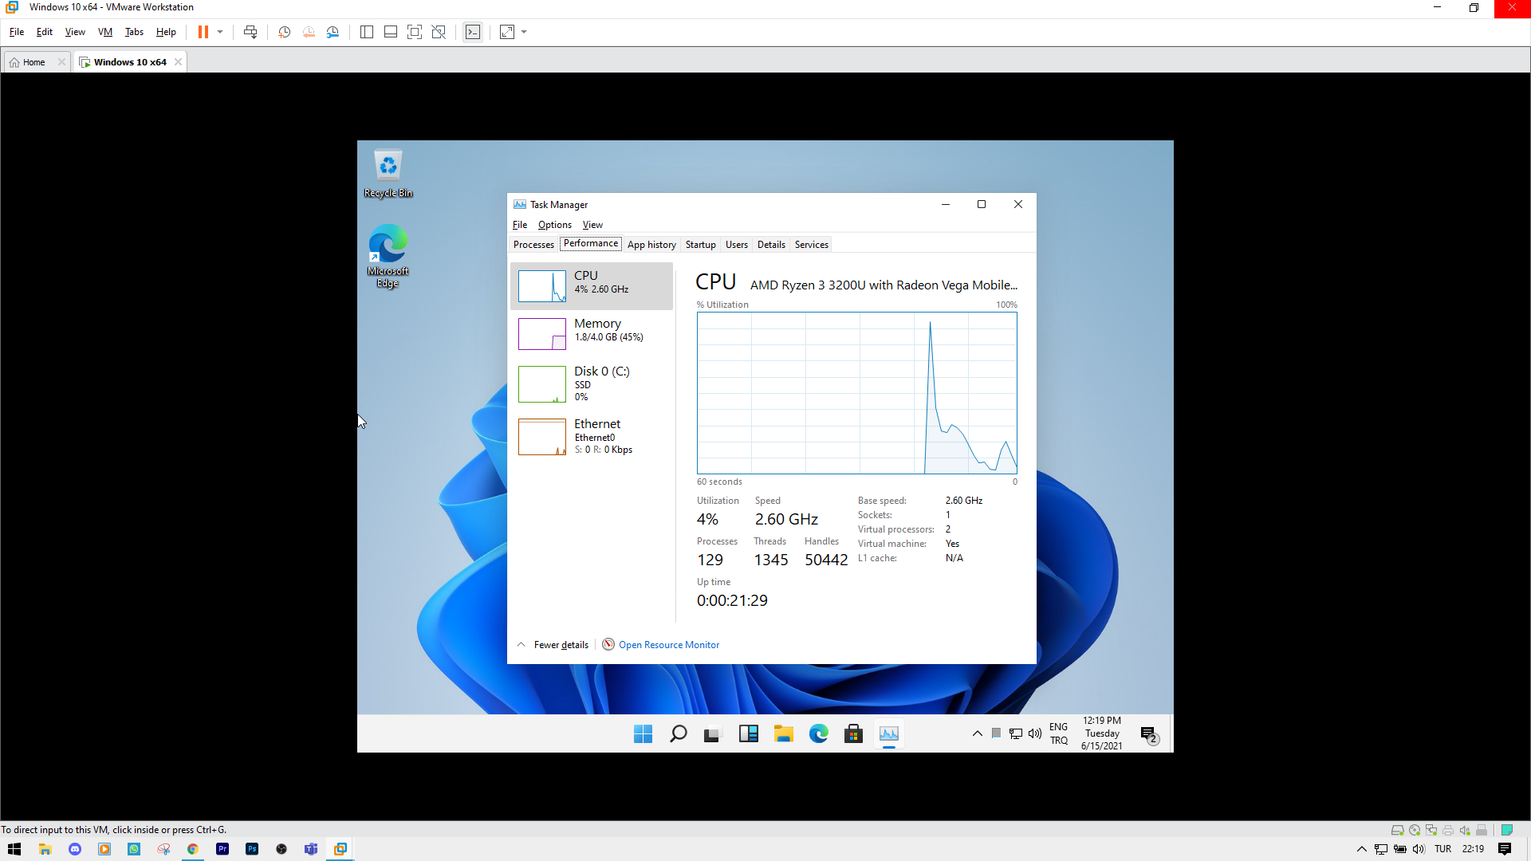Open guest File Explorer taskbar icon
The height and width of the screenshot is (861, 1531).
pos(784,734)
